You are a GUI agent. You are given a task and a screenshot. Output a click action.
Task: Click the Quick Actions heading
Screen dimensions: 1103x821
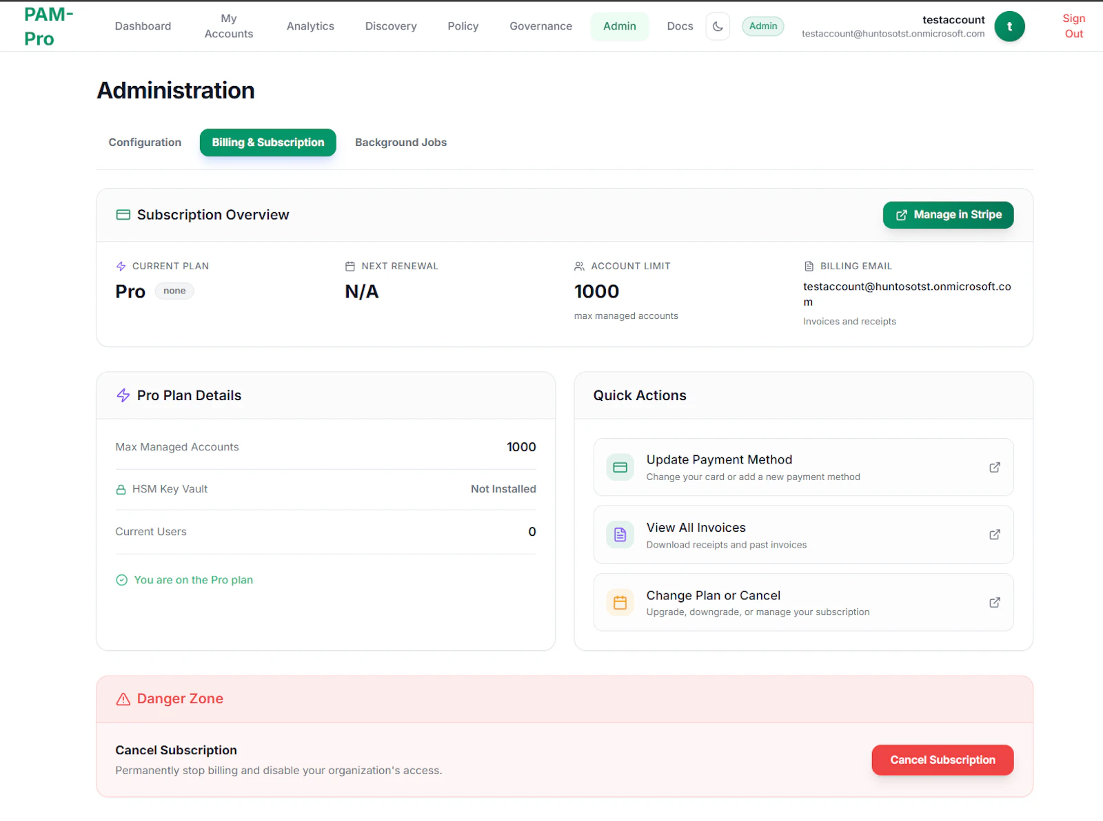pos(640,395)
